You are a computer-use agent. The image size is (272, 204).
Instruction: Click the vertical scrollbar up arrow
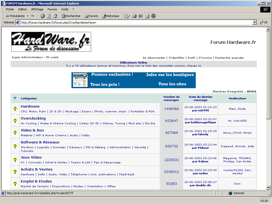(x=268, y=29)
